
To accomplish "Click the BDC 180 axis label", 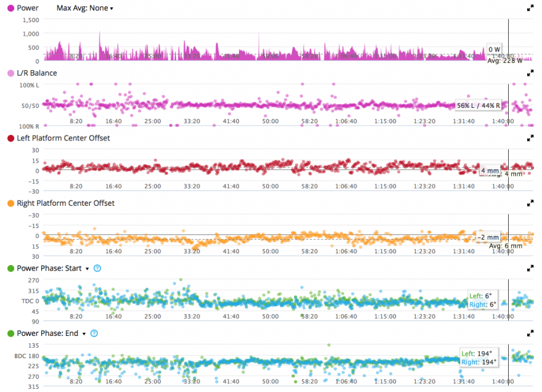I will (x=26, y=356).
